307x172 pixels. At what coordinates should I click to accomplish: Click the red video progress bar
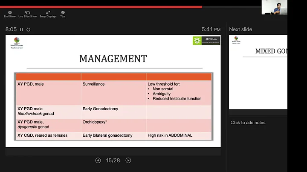pos(101,7)
